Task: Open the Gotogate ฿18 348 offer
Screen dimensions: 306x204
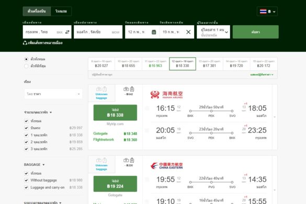Action: (115, 133)
